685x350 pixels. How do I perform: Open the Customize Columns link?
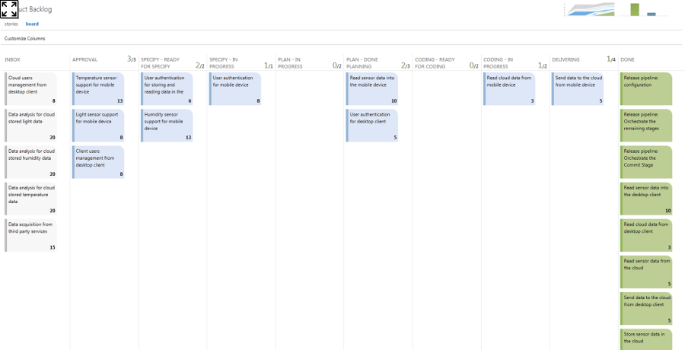[24, 39]
